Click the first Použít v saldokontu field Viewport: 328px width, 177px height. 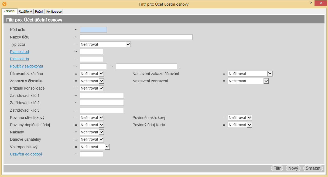coord(93,66)
